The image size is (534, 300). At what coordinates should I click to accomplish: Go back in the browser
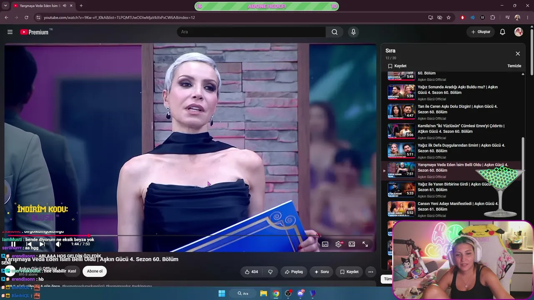point(6,17)
